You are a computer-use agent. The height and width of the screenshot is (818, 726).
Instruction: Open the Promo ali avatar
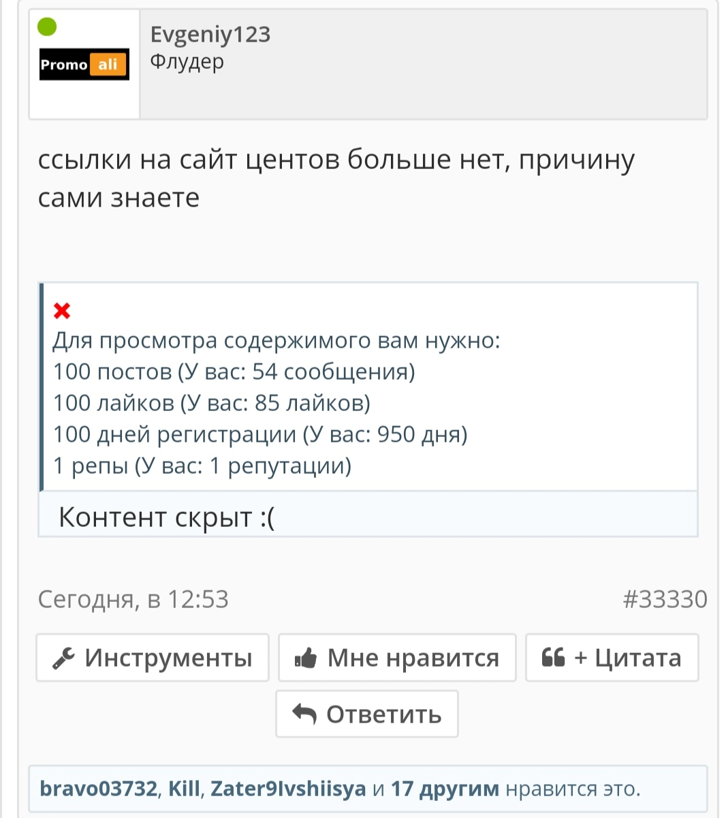pos(84,65)
